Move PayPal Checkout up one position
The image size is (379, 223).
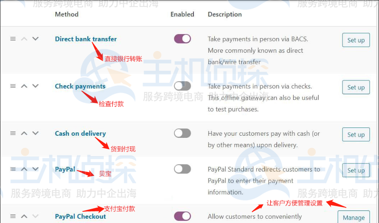(x=24, y=216)
